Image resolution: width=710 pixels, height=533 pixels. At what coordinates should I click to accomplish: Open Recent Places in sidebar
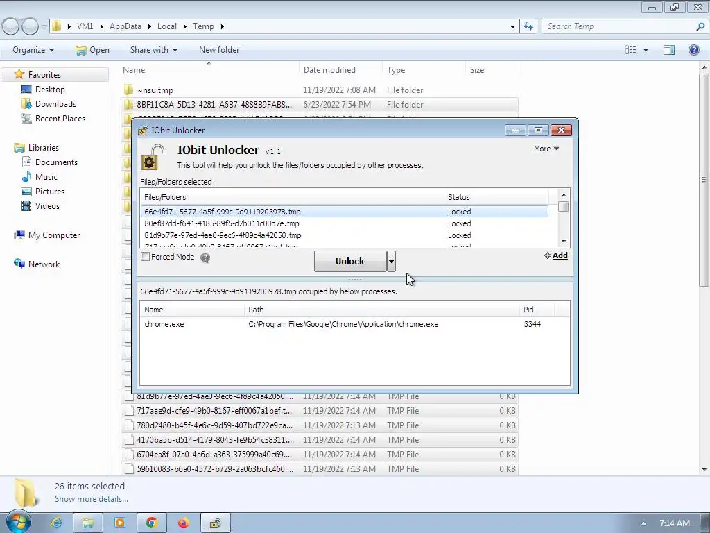tap(53, 118)
